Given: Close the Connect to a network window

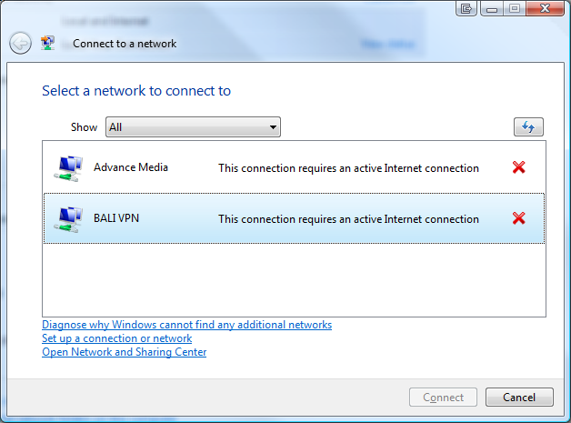Looking at the screenshot, I should tap(545, 8).
